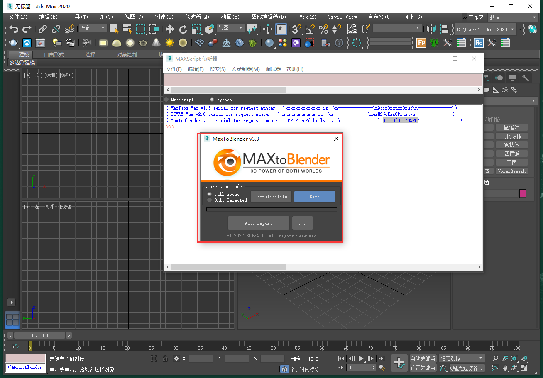This screenshot has height=378, width=543.
Task: Click the X coordinate input field
Action: click(x=201, y=358)
